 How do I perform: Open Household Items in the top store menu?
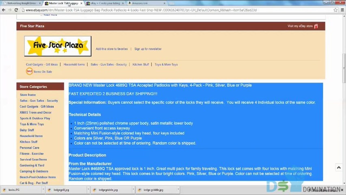(x=74, y=64)
